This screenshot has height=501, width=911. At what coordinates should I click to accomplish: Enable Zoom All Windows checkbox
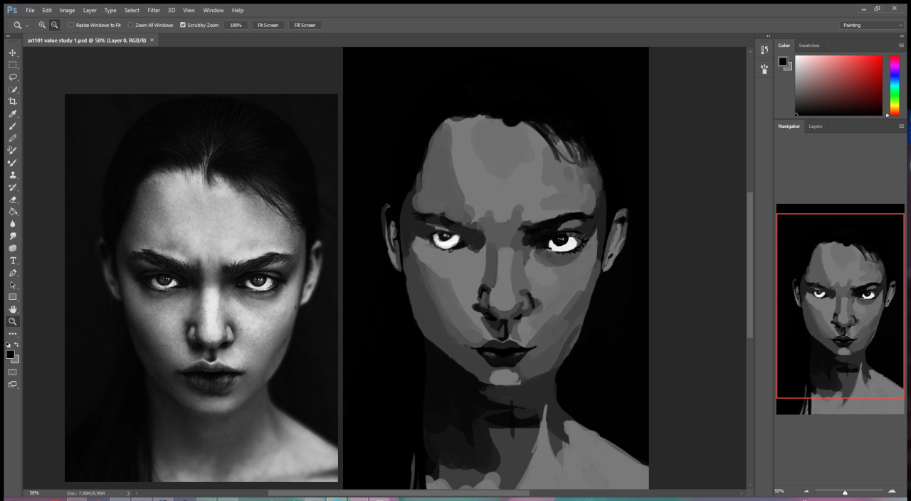(x=130, y=25)
